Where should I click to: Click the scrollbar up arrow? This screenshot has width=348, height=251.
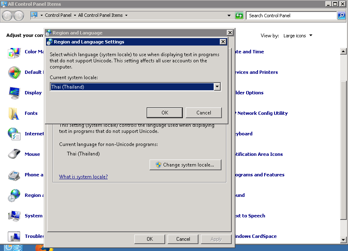(x=343, y=51)
